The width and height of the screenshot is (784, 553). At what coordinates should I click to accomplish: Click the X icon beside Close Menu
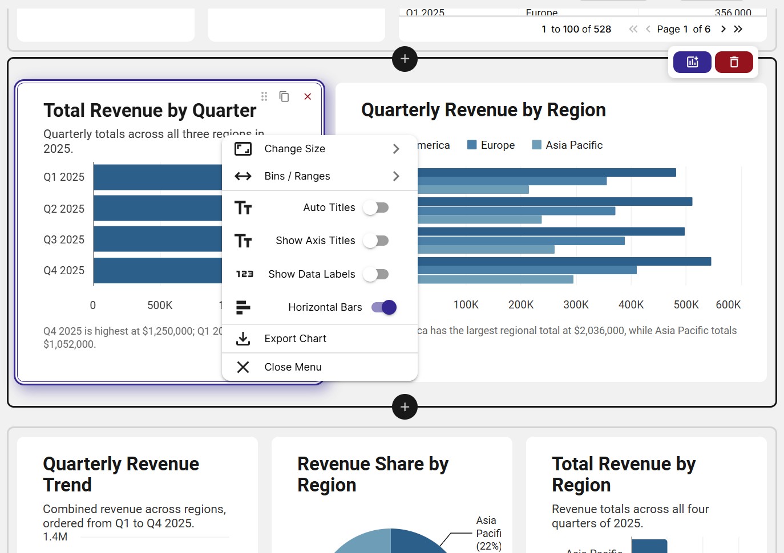pos(243,367)
